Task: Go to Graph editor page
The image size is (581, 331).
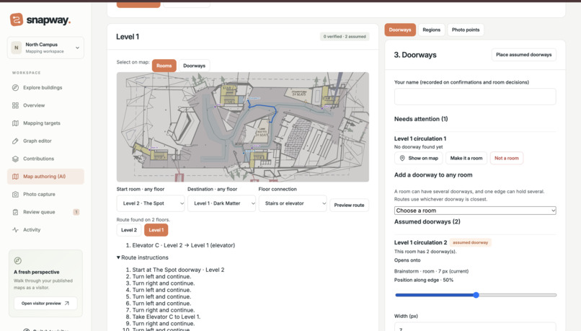Action: pyautogui.click(x=45, y=141)
